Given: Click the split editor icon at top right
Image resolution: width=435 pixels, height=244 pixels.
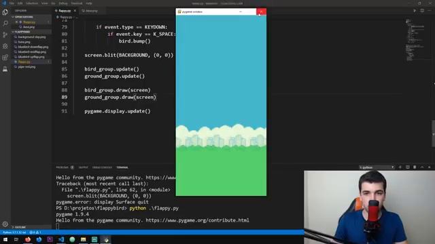Looking at the screenshot, I should click(x=422, y=11).
